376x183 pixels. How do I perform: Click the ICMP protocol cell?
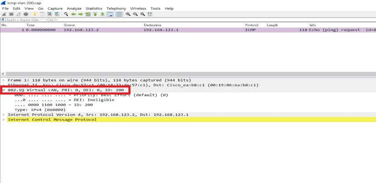coord(250,30)
